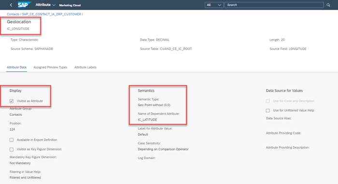Select the Geolocation title text
Viewport: 338px width, 184px height.
19,22
